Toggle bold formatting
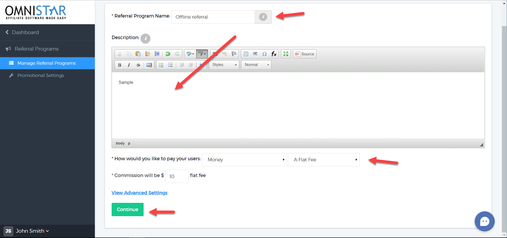 click(120, 65)
